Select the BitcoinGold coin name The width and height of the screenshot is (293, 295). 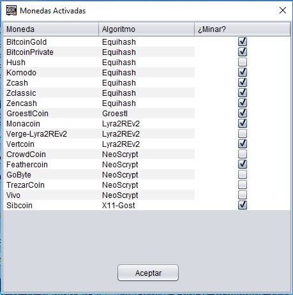coord(26,42)
